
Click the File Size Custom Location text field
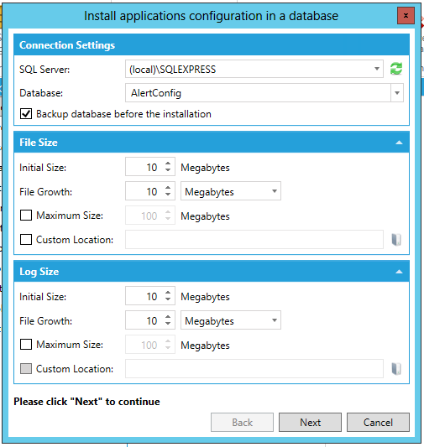(254, 240)
